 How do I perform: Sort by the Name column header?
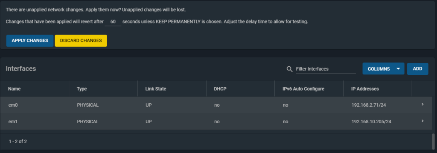tap(14, 89)
